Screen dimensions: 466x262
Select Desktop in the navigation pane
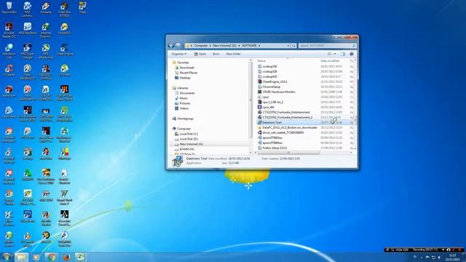point(184,78)
